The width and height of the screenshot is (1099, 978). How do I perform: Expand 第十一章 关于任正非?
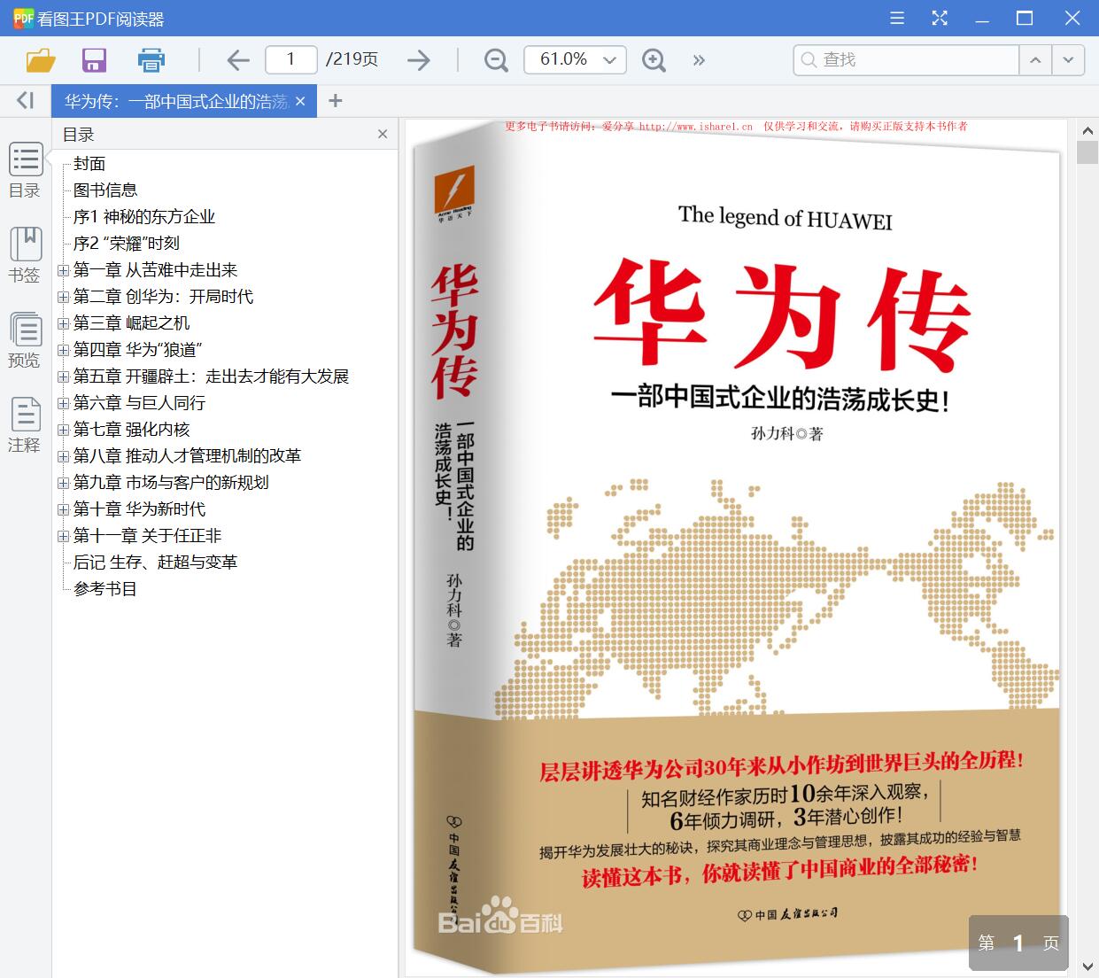[x=63, y=536]
